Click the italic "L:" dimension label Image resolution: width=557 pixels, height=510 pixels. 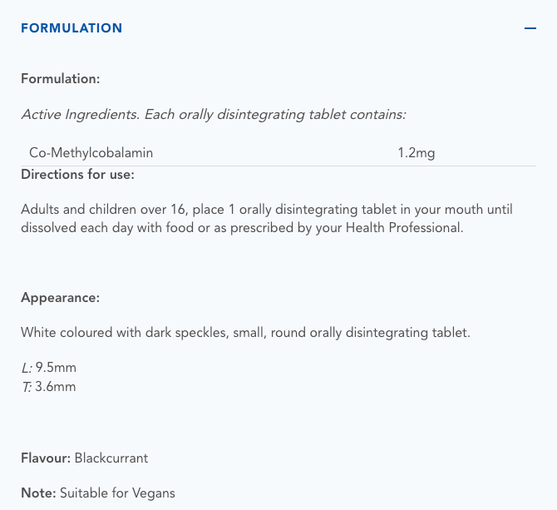point(27,368)
